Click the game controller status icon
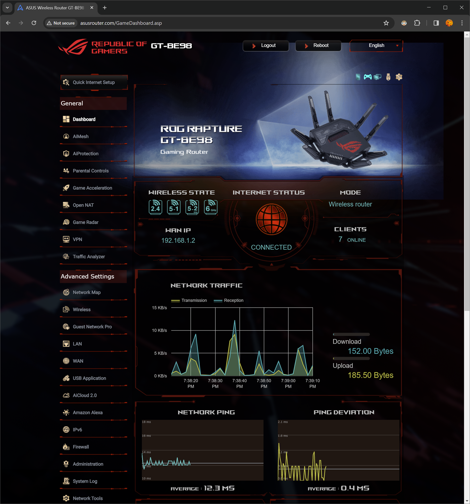 (367, 77)
